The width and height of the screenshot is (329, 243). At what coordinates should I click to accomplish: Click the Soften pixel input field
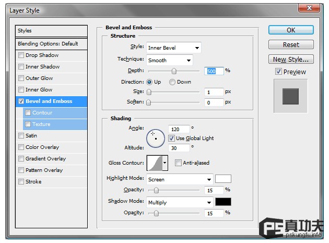pos(214,102)
